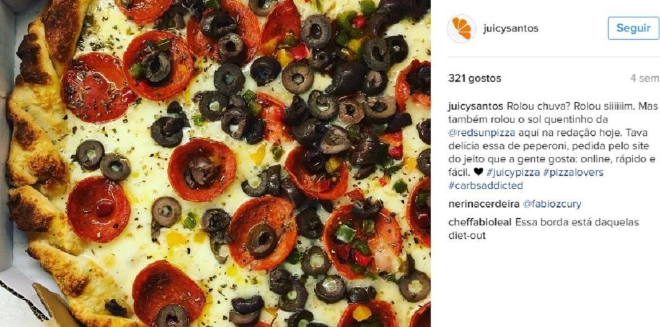Click the black heart emoji in the caption
The height and width of the screenshot is (327, 660).
point(478,172)
